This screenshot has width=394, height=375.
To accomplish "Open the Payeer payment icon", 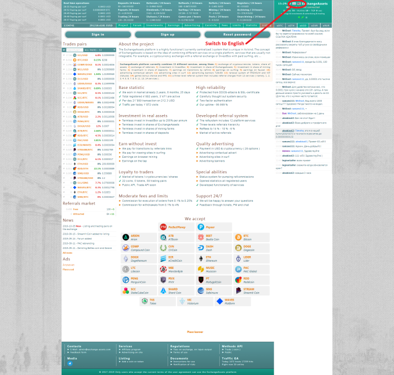I will pos(201,227).
